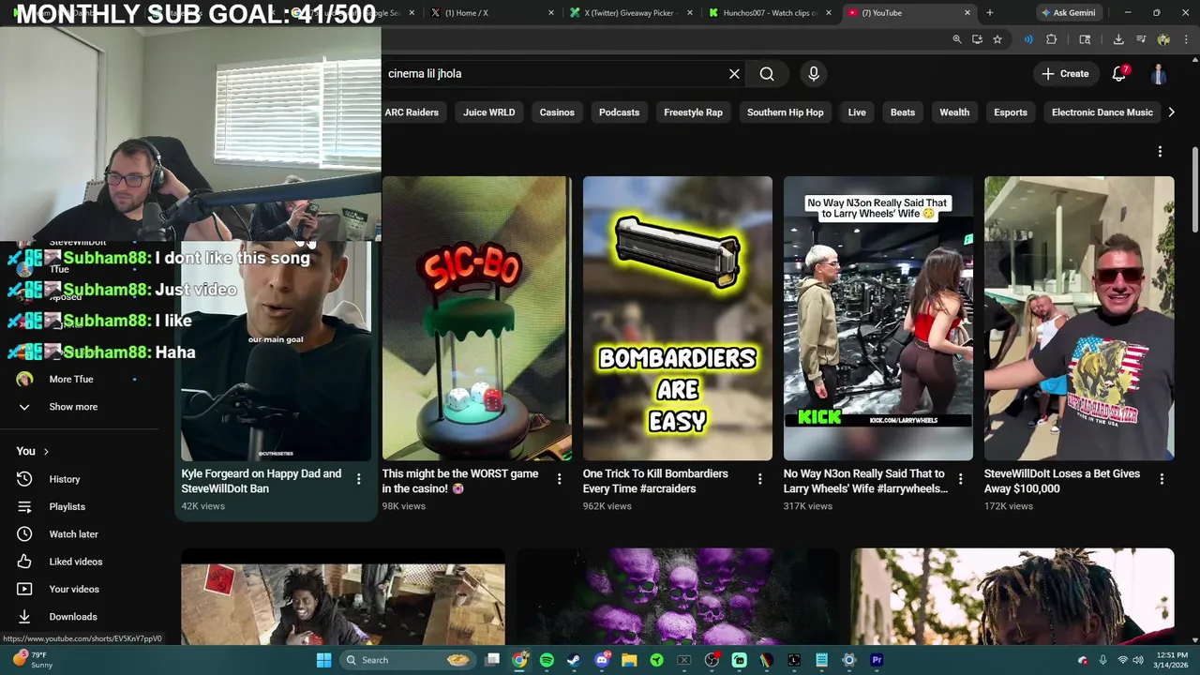Switch to the X Giveaway Picker tab
The image size is (1200, 675).
629,13
